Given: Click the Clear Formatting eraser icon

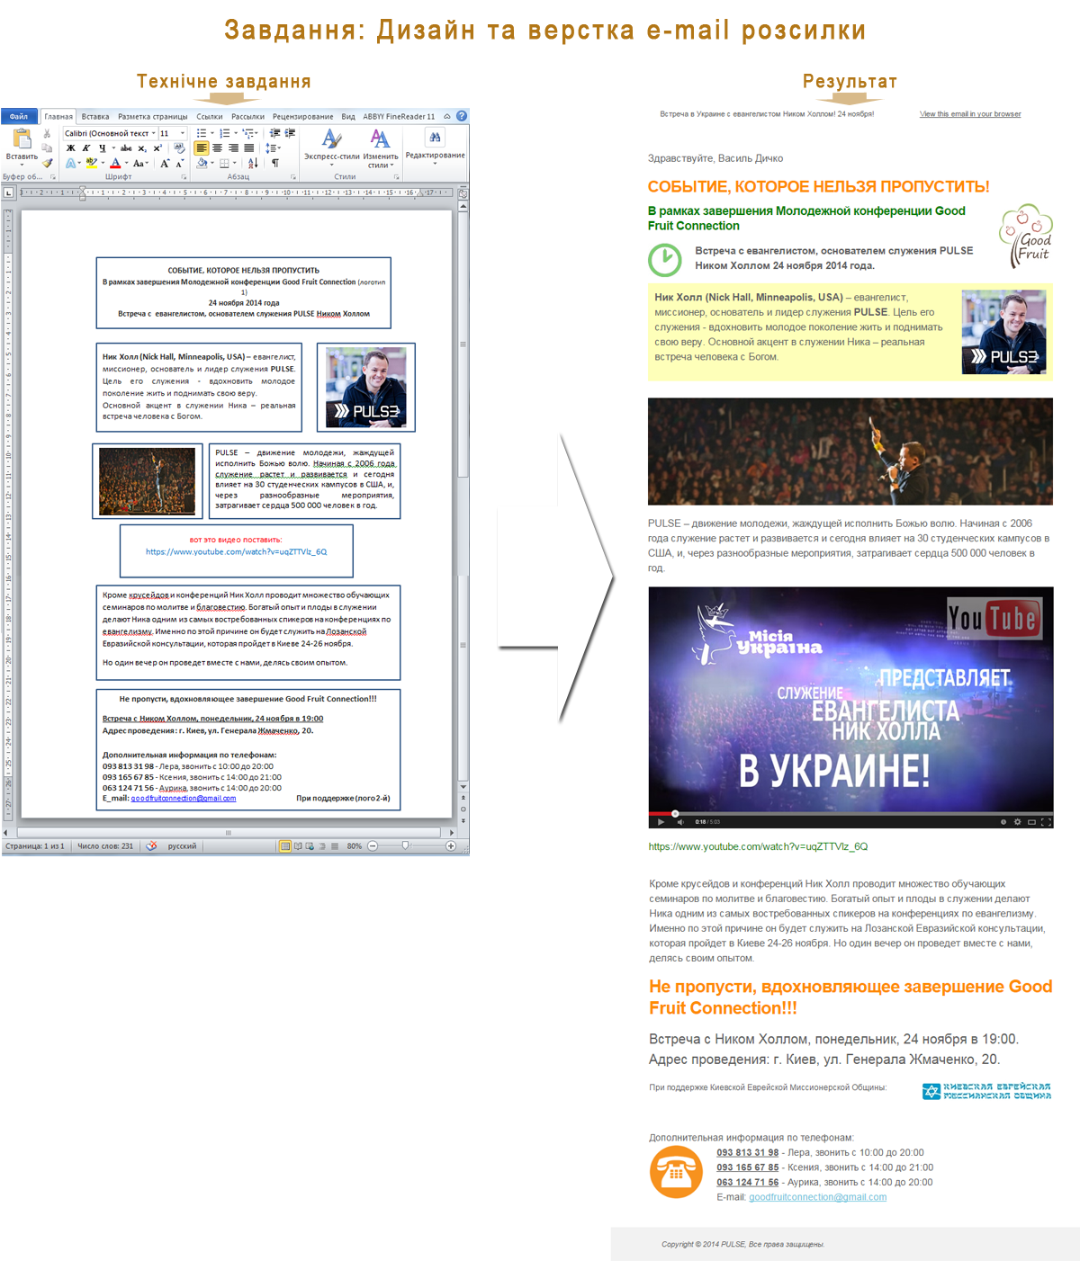Looking at the screenshot, I should click(x=179, y=148).
